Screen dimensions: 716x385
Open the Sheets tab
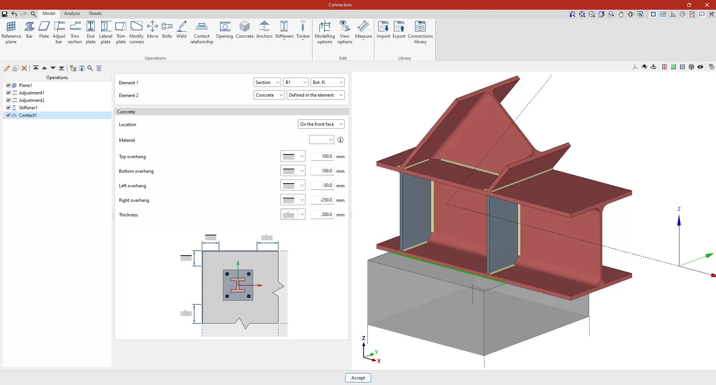95,13
